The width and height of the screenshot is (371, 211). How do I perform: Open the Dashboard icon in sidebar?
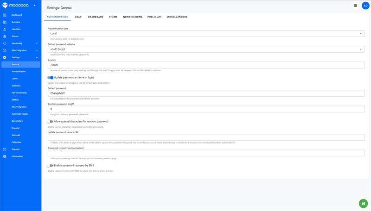pos(5,15)
